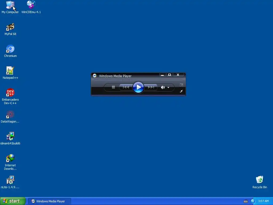Click the Media Player seek bar
273x205 pixels.
[138, 80]
